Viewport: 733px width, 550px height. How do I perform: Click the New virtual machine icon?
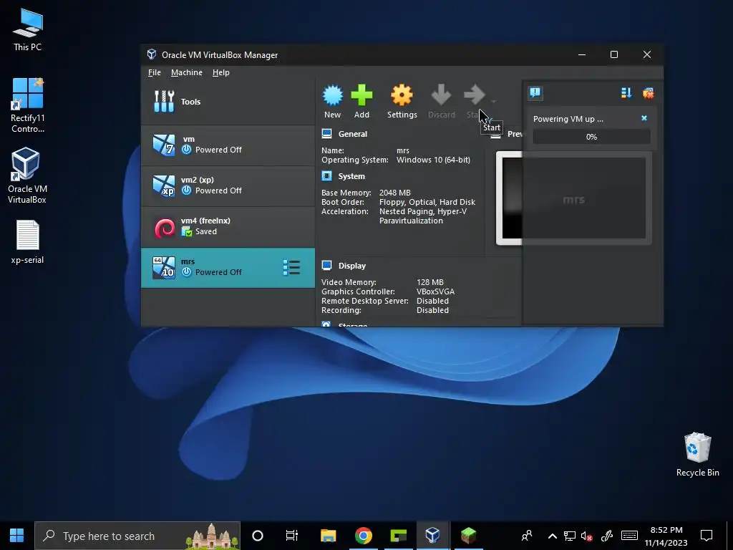coord(332,95)
